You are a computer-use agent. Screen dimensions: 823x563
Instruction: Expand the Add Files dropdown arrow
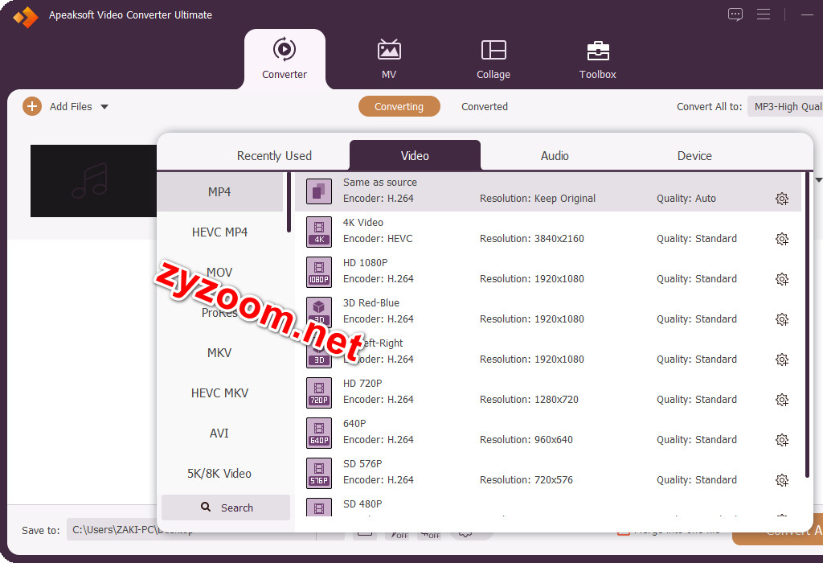pos(104,107)
